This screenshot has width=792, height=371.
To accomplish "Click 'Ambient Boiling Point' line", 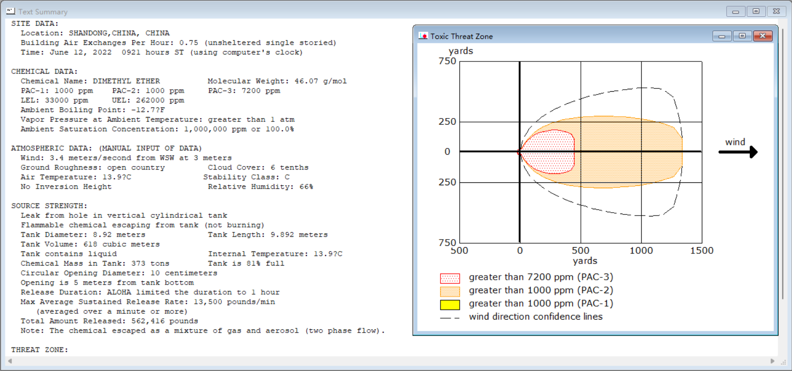I will click(x=93, y=110).
